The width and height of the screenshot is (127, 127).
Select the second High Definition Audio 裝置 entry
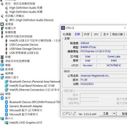[26, 12]
